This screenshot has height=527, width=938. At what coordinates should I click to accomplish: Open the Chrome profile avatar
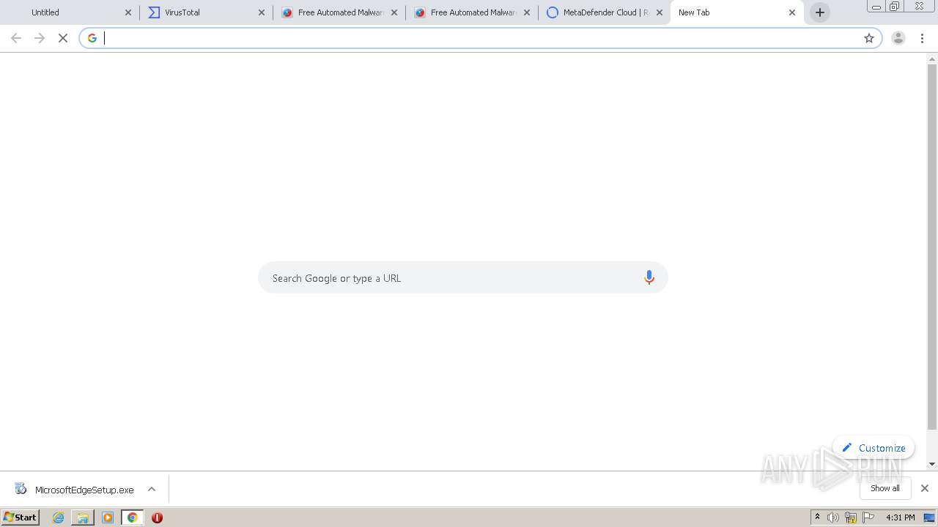898,38
